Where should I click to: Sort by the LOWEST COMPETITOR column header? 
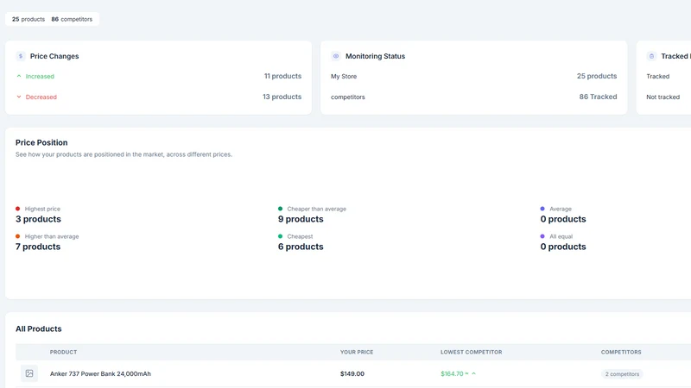pyautogui.click(x=471, y=352)
